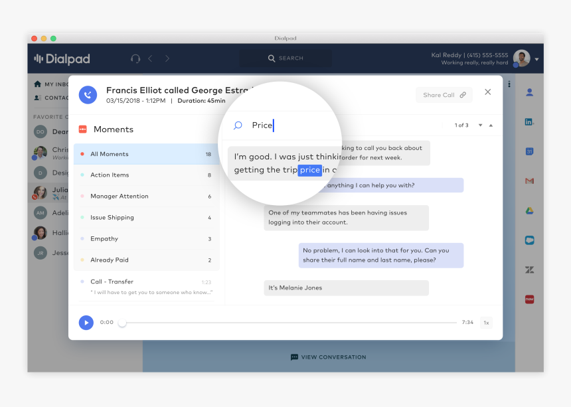The width and height of the screenshot is (571, 407).
Task: Open the Zendesk integration icon
Action: (529, 270)
